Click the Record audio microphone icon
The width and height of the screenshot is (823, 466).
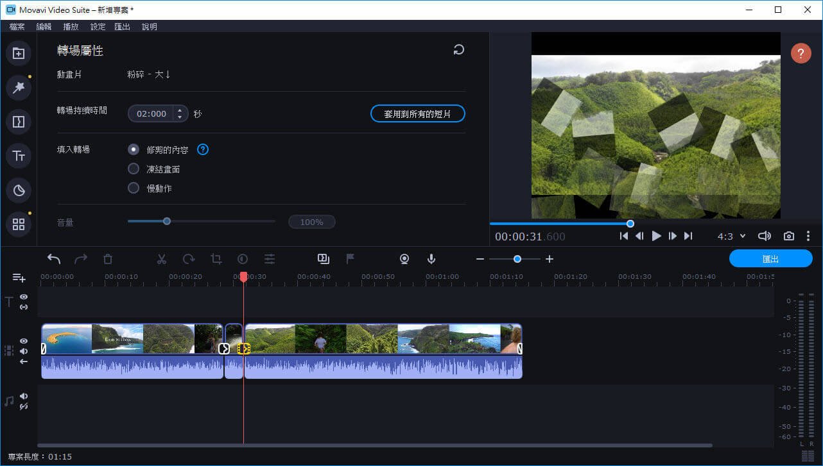(x=431, y=259)
